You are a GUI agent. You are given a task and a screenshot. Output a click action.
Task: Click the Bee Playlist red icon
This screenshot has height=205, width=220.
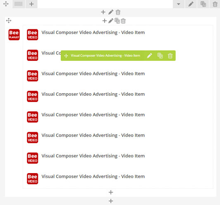[x=14, y=34]
